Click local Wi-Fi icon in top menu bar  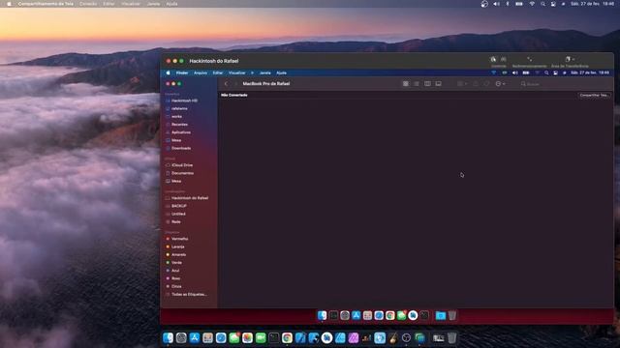[x=532, y=4]
